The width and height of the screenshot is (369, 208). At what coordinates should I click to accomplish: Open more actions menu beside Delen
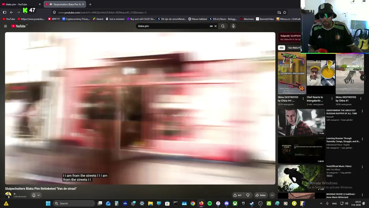coord(272,195)
